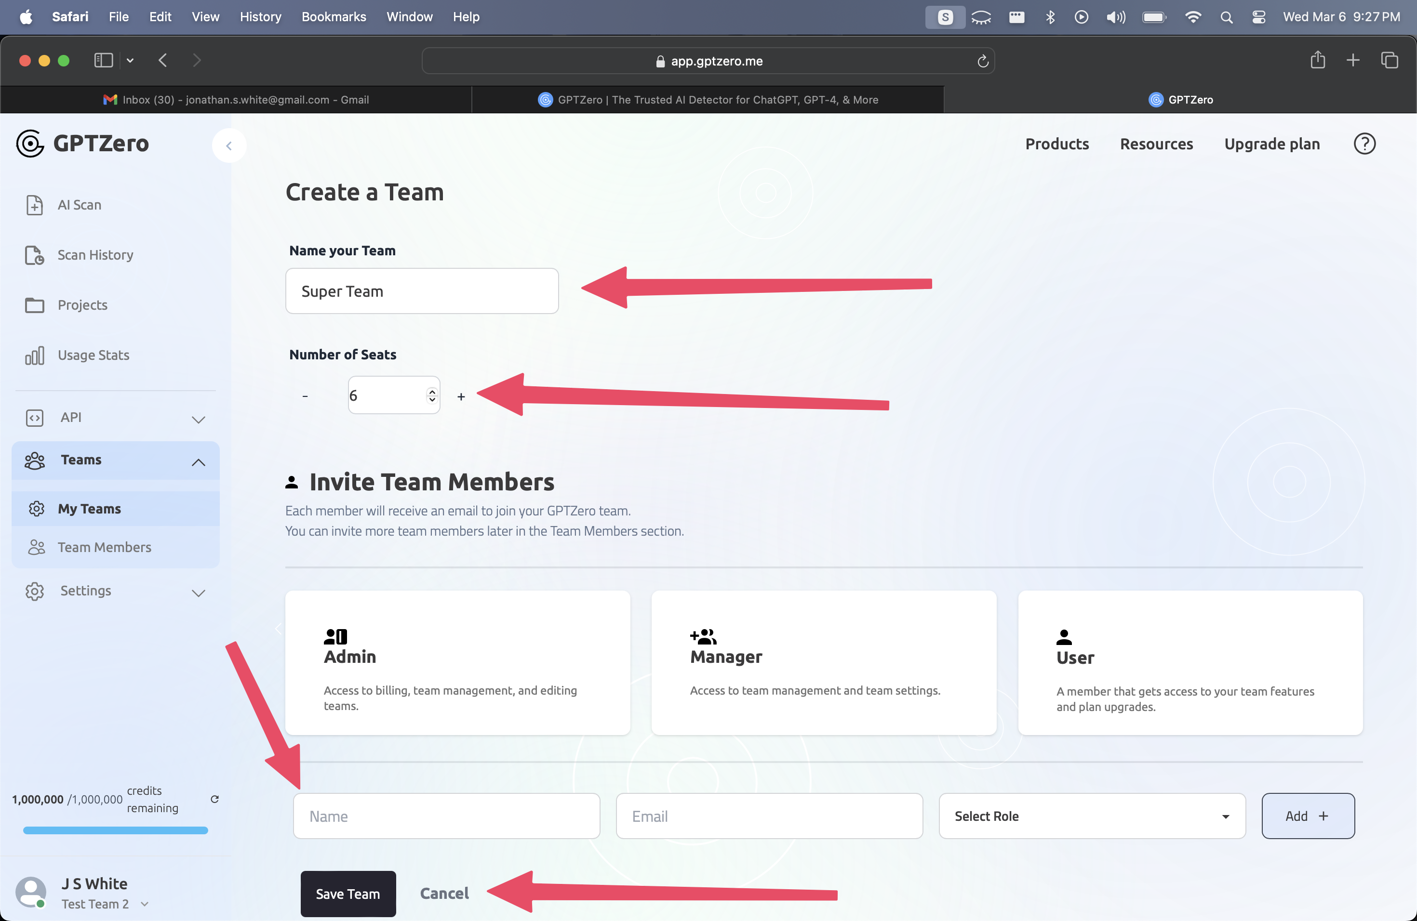Click the J S White profile avatar
Image resolution: width=1417 pixels, height=921 pixels.
(x=31, y=893)
